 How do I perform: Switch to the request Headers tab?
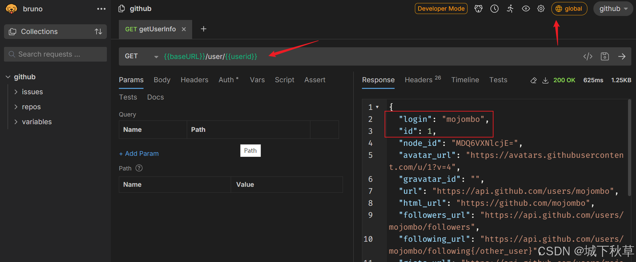click(x=194, y=80)
